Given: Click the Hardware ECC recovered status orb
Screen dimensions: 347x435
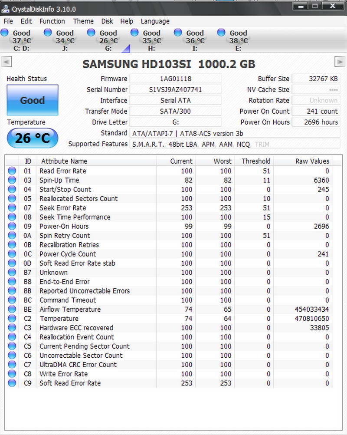Looking at the screenshot, I should point(12,327).
